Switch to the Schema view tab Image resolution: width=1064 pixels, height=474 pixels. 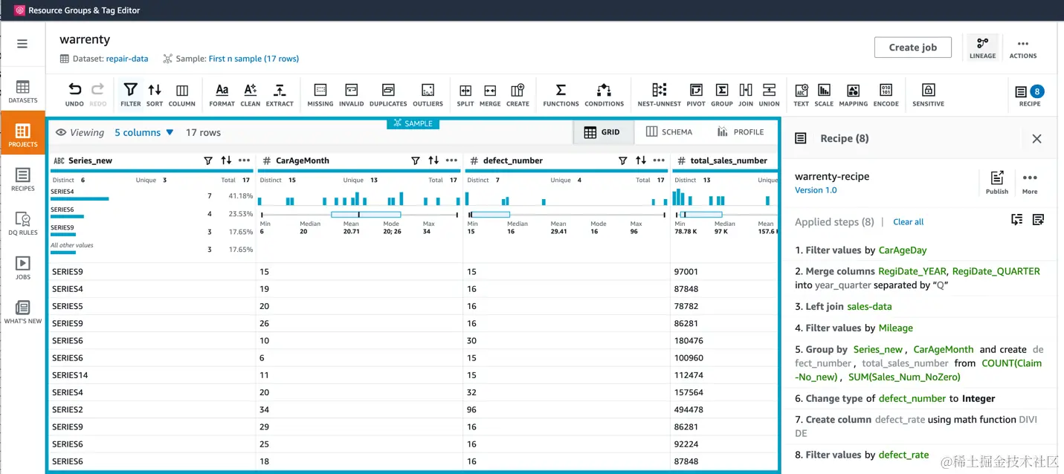pos(669,132)
